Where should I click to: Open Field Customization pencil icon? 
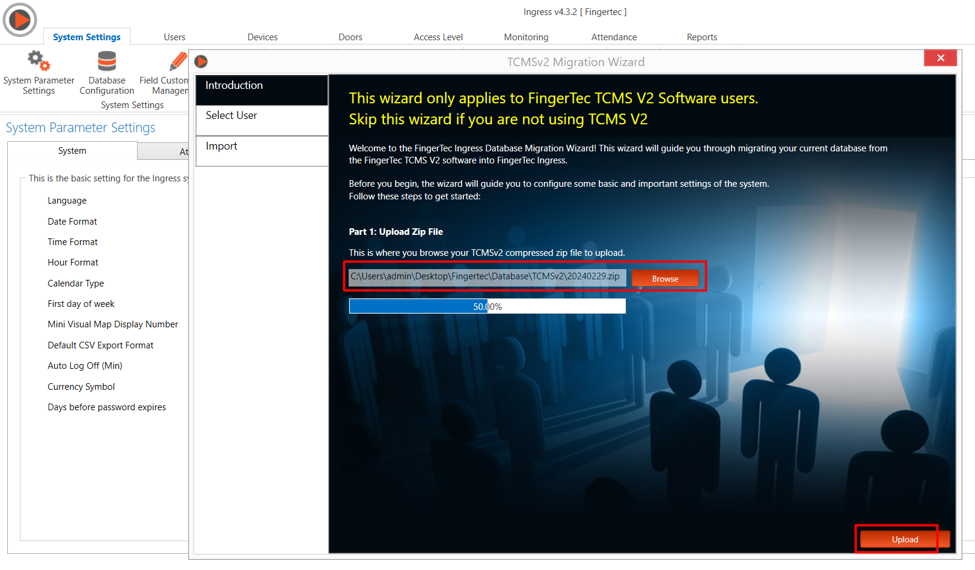point(178,61)
